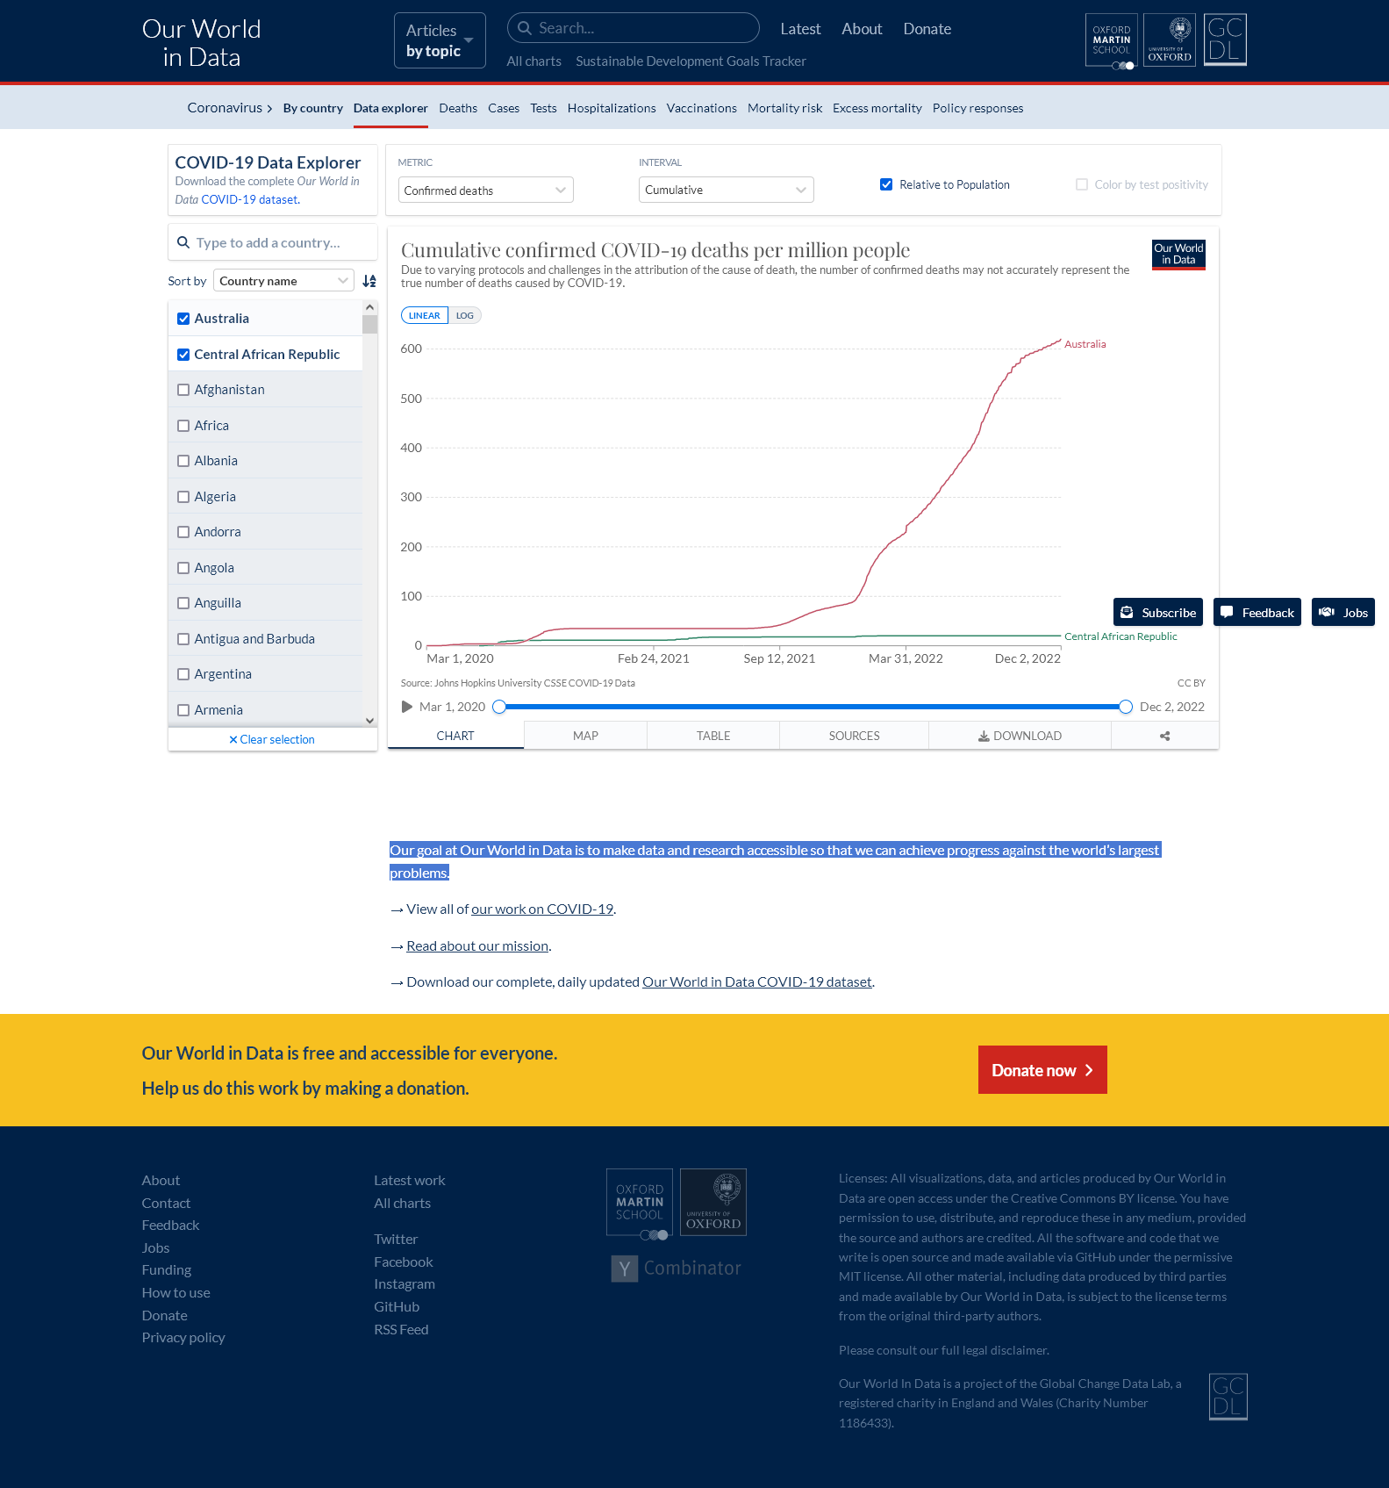This screenshot has width=1389, height=1488.
Task: Click the University of Oxford logo in header
Action: (1170, 40)
